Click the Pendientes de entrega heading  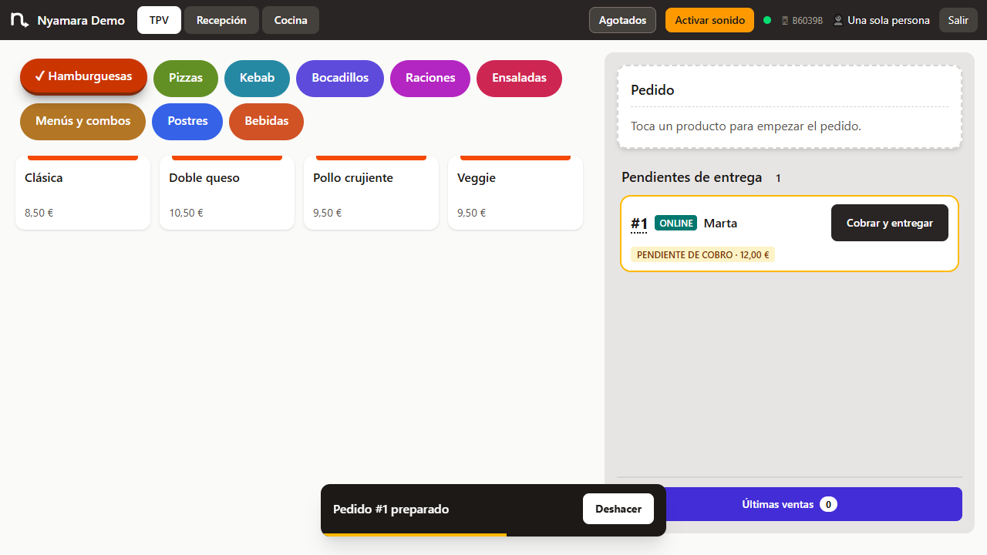point(692,177)
